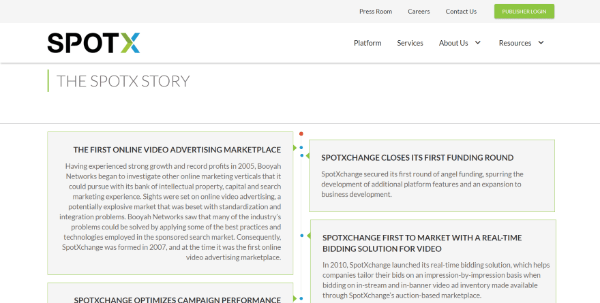The width and height of the screenshot is (600, 303).
Task: Click the green arrow on Optimizes Campaign Performance card
Action: point(295,298)
